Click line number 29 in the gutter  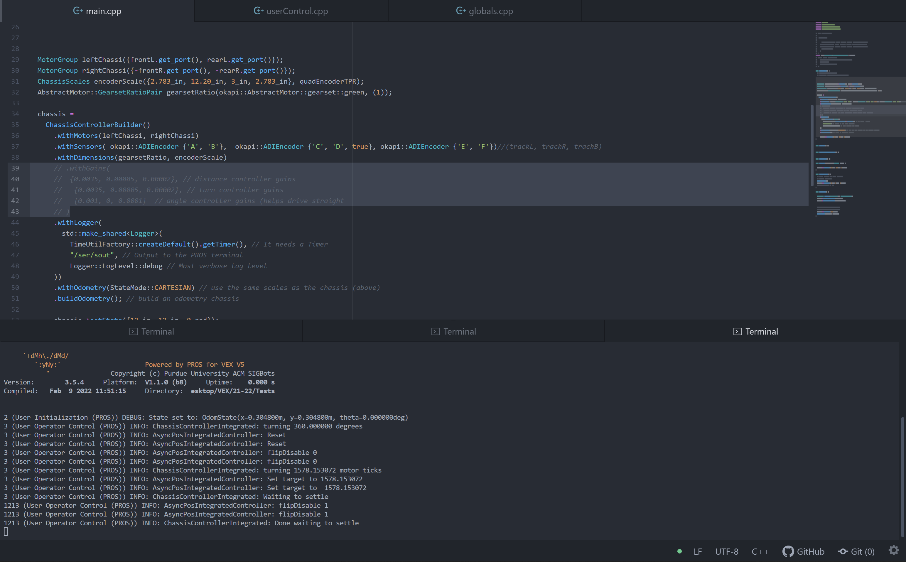[x=15, y=60]
